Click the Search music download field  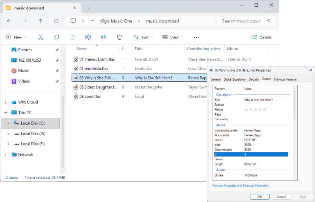coord(241,21)
